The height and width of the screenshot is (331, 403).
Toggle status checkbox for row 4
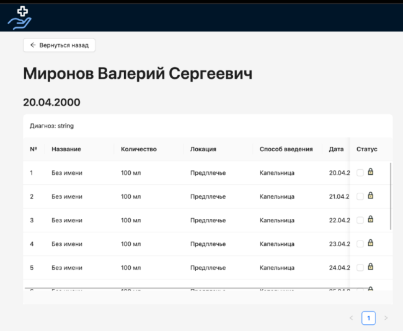pyautogui.click(x=360, y=244)
